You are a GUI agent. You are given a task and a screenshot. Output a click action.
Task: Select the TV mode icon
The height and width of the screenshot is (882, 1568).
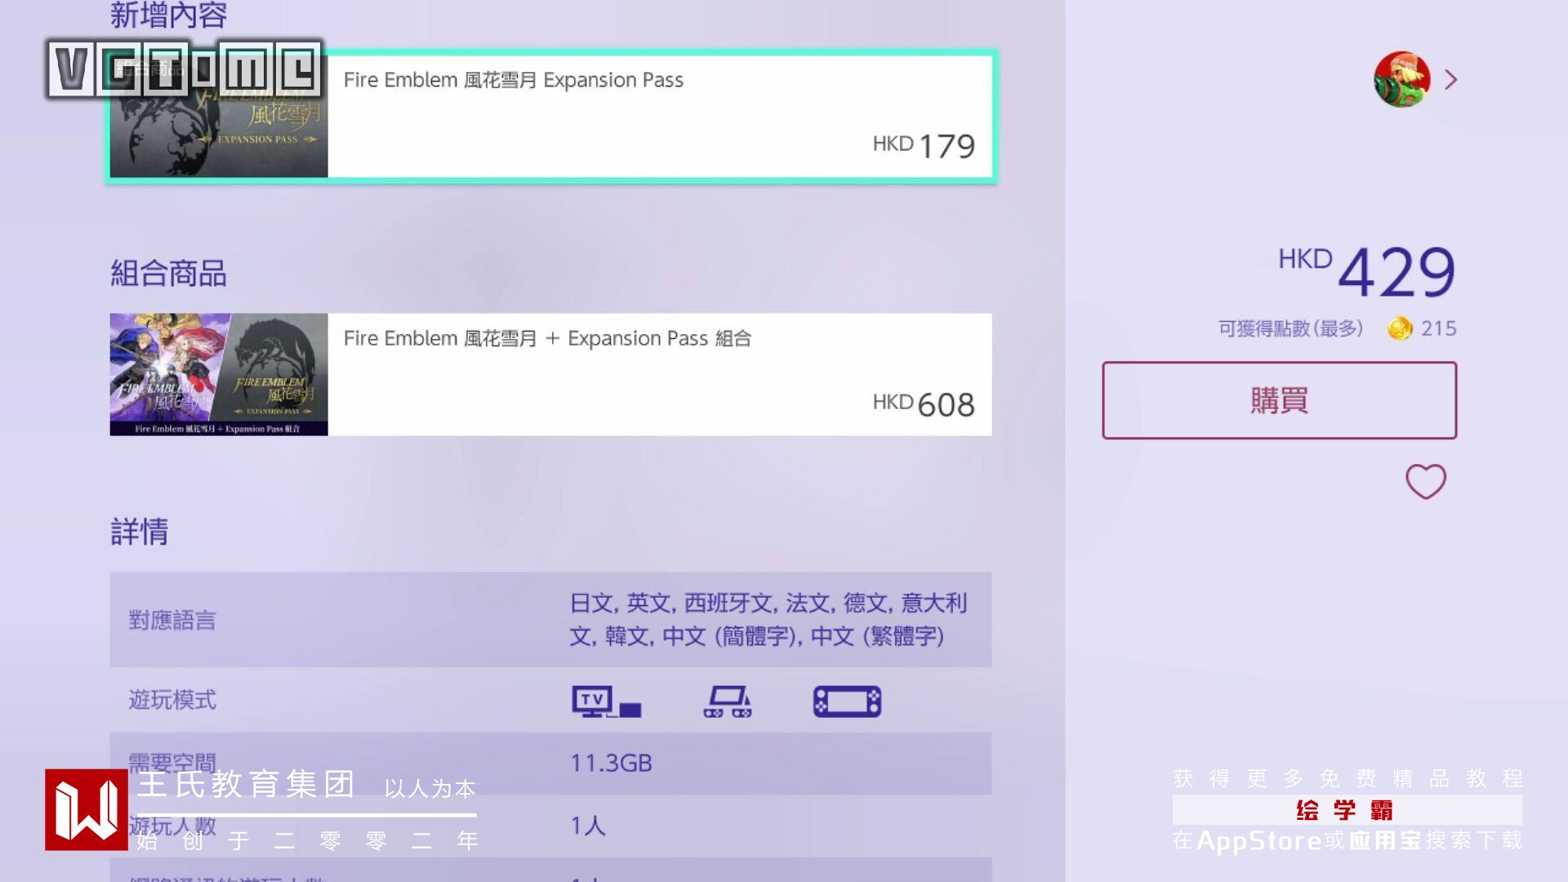point(606,702)
